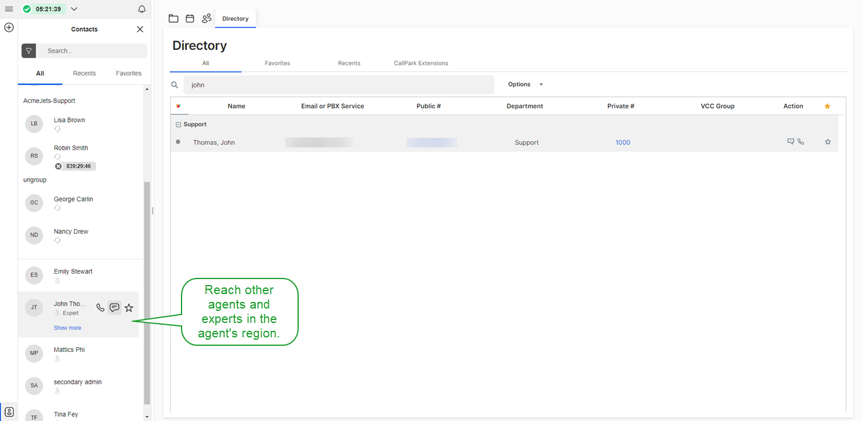Click the presence status column header icon
Image resolution: width=862 pixels, height=421 pixels.
click(x=178, y=106)
